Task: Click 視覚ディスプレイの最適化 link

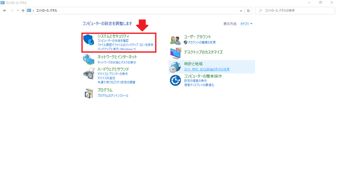Action: (x=199, y=85)
